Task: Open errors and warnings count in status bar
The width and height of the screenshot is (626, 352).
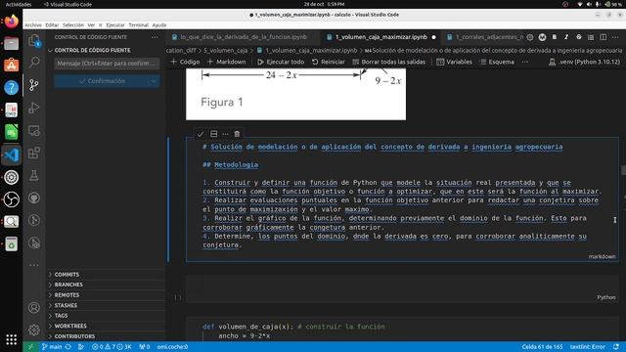Action: (112, 347)
